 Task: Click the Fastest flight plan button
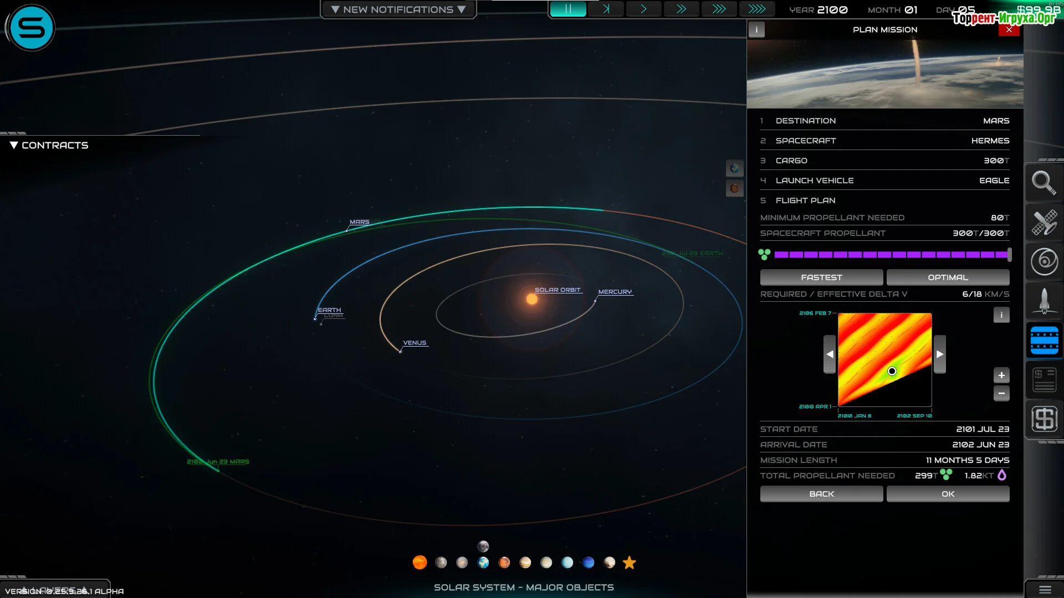click(x=821, y=277)
